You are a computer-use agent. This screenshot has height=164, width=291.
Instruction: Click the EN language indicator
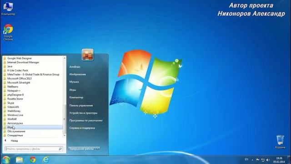tap(246, 159)
